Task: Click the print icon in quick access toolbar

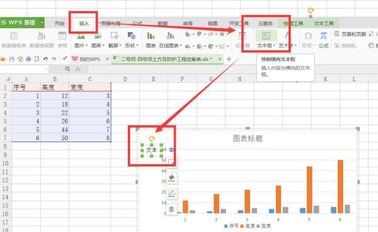Action: pos(28,59)
